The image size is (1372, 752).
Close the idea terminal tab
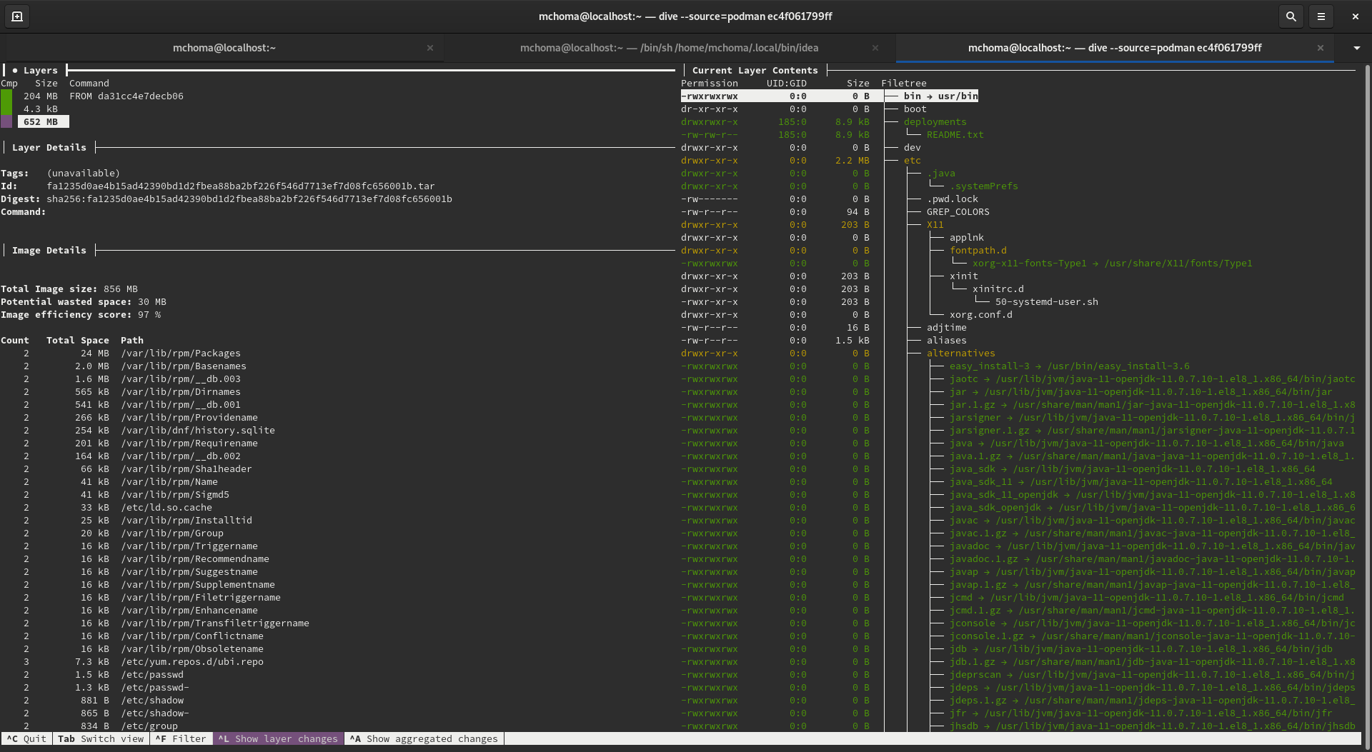point(875,48)
